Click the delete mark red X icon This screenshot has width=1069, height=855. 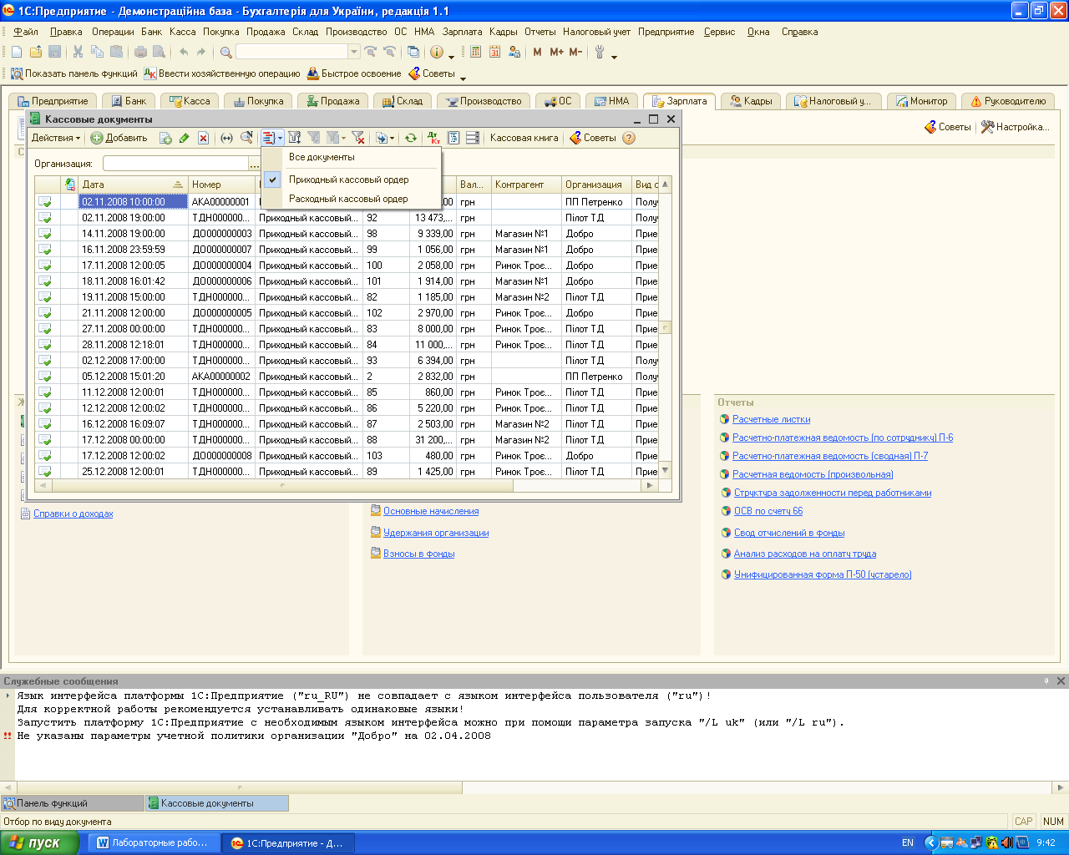tap(203, 138)
